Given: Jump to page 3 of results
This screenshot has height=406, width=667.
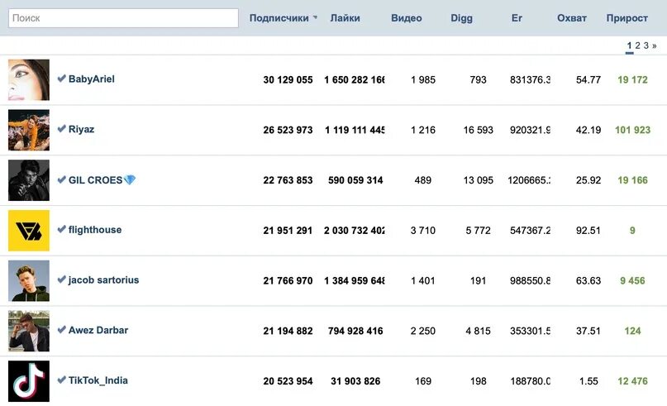Looking at the screenshot, I should point(646,45).
